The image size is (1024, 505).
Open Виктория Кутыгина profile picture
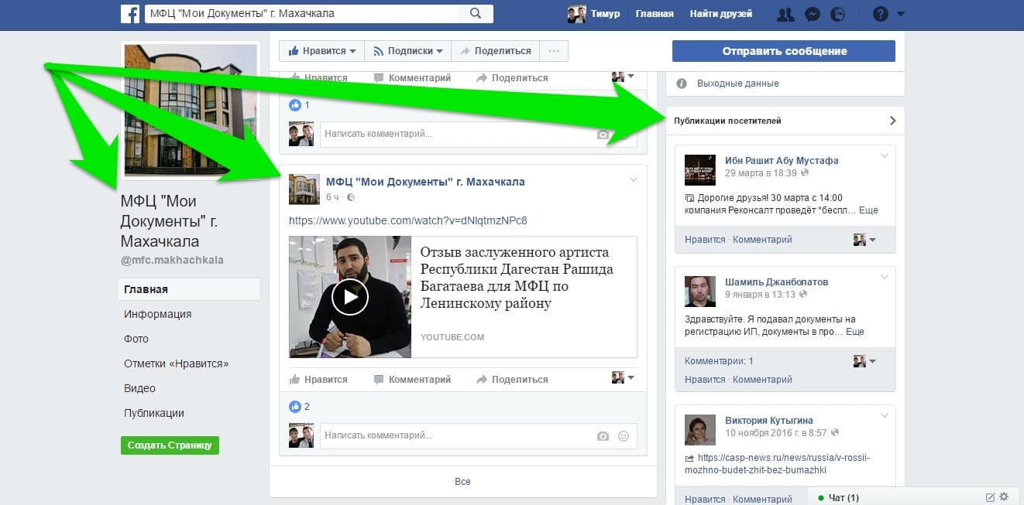(700, 429)
